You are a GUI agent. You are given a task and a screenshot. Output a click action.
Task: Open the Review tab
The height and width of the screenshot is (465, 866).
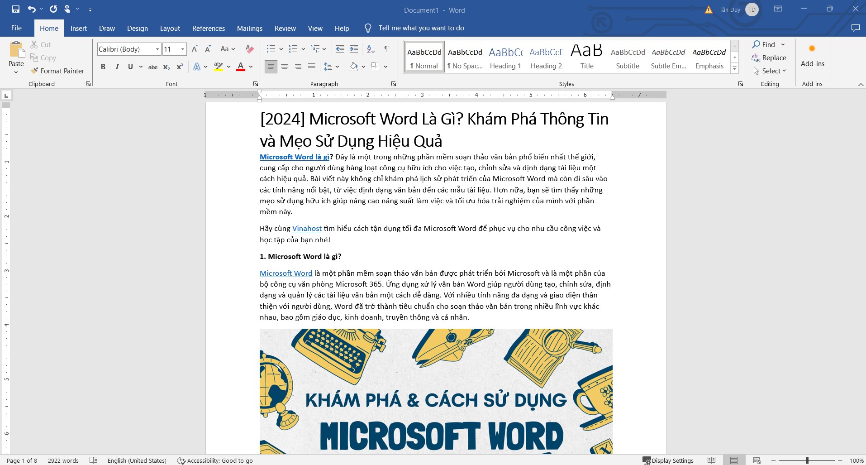point(285,28)
